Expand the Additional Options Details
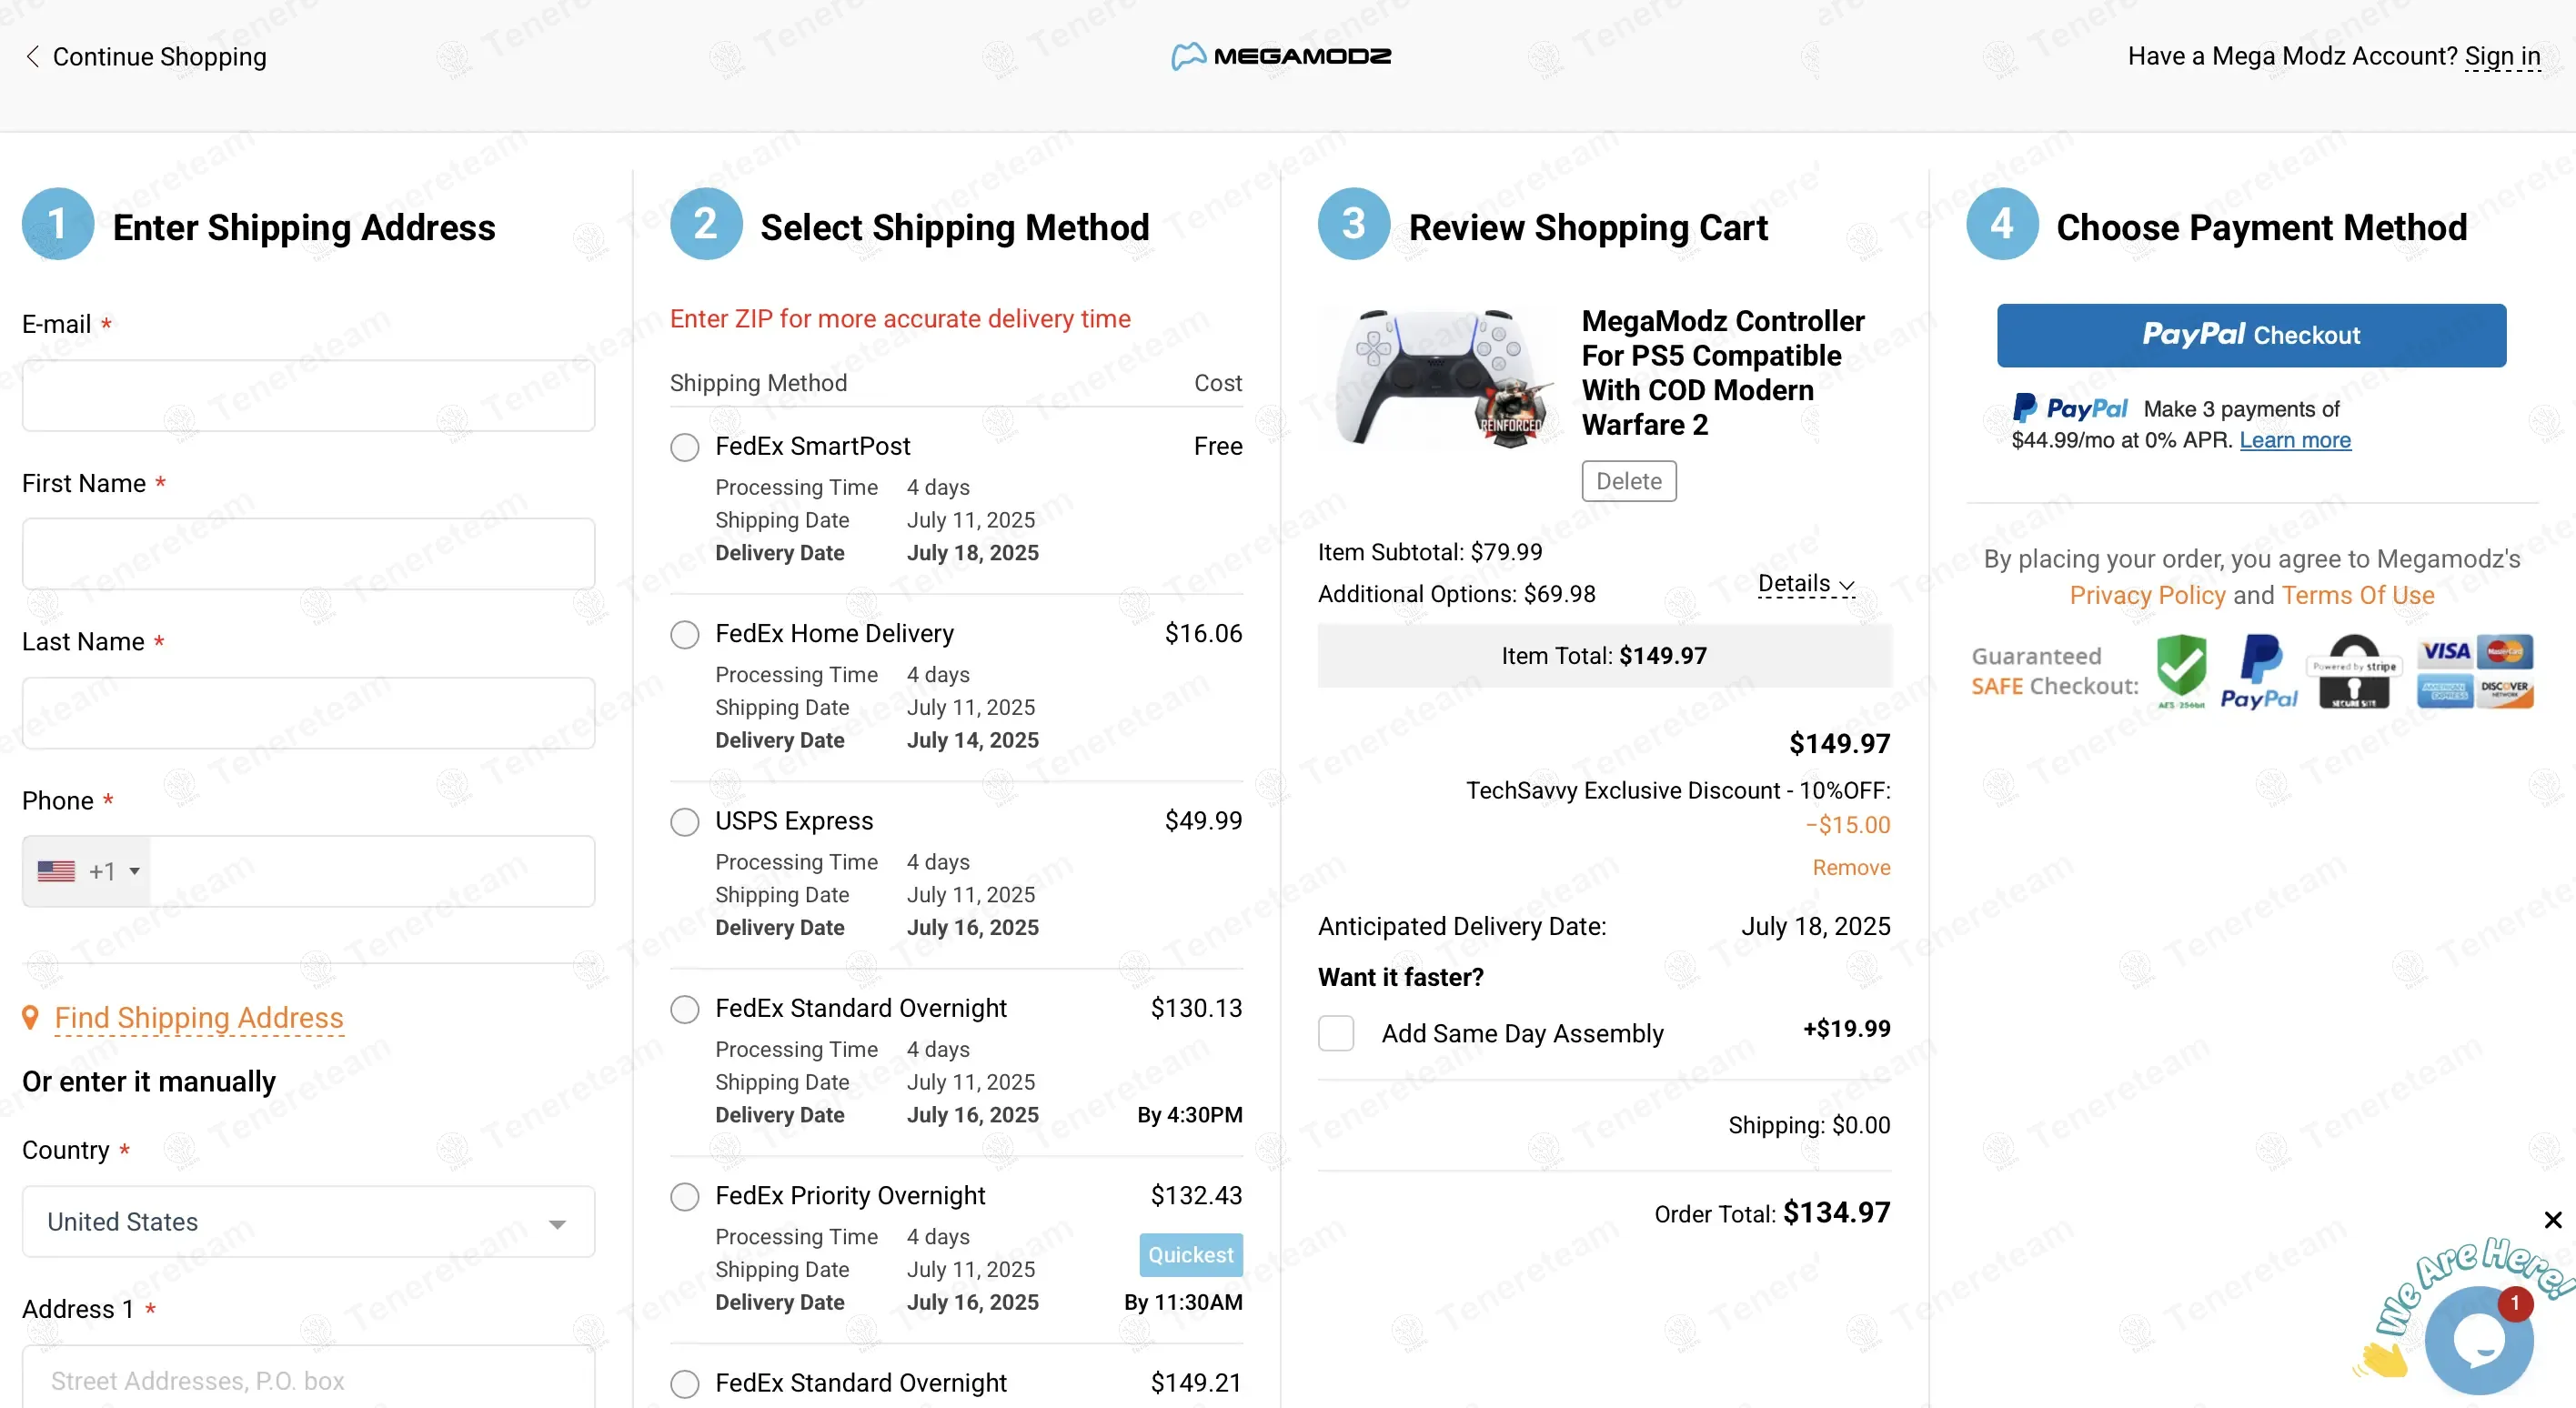The width and height of the screenshot is (2576, 1408). 1806,584
